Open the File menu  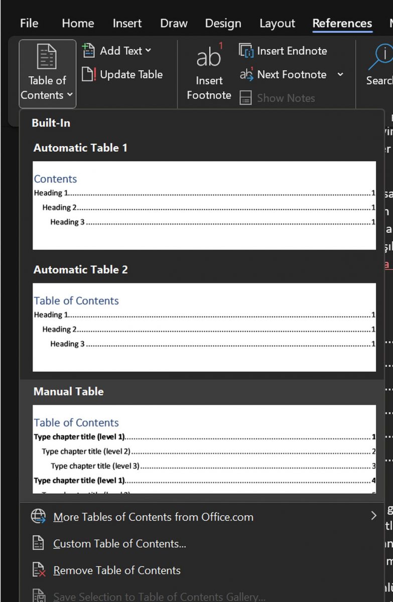30,24
